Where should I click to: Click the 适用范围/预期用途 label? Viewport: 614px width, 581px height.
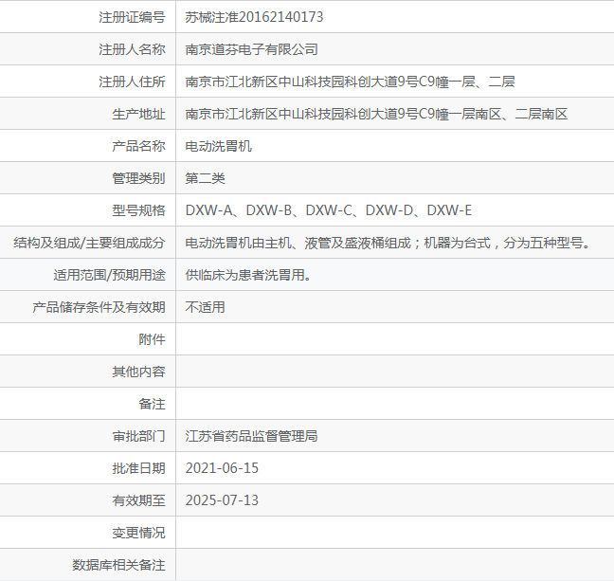pyautogui.click(x=109, y=275)
